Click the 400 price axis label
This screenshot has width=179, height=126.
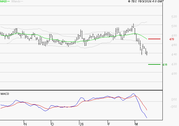pyautogui.click(x=174, y=74)
